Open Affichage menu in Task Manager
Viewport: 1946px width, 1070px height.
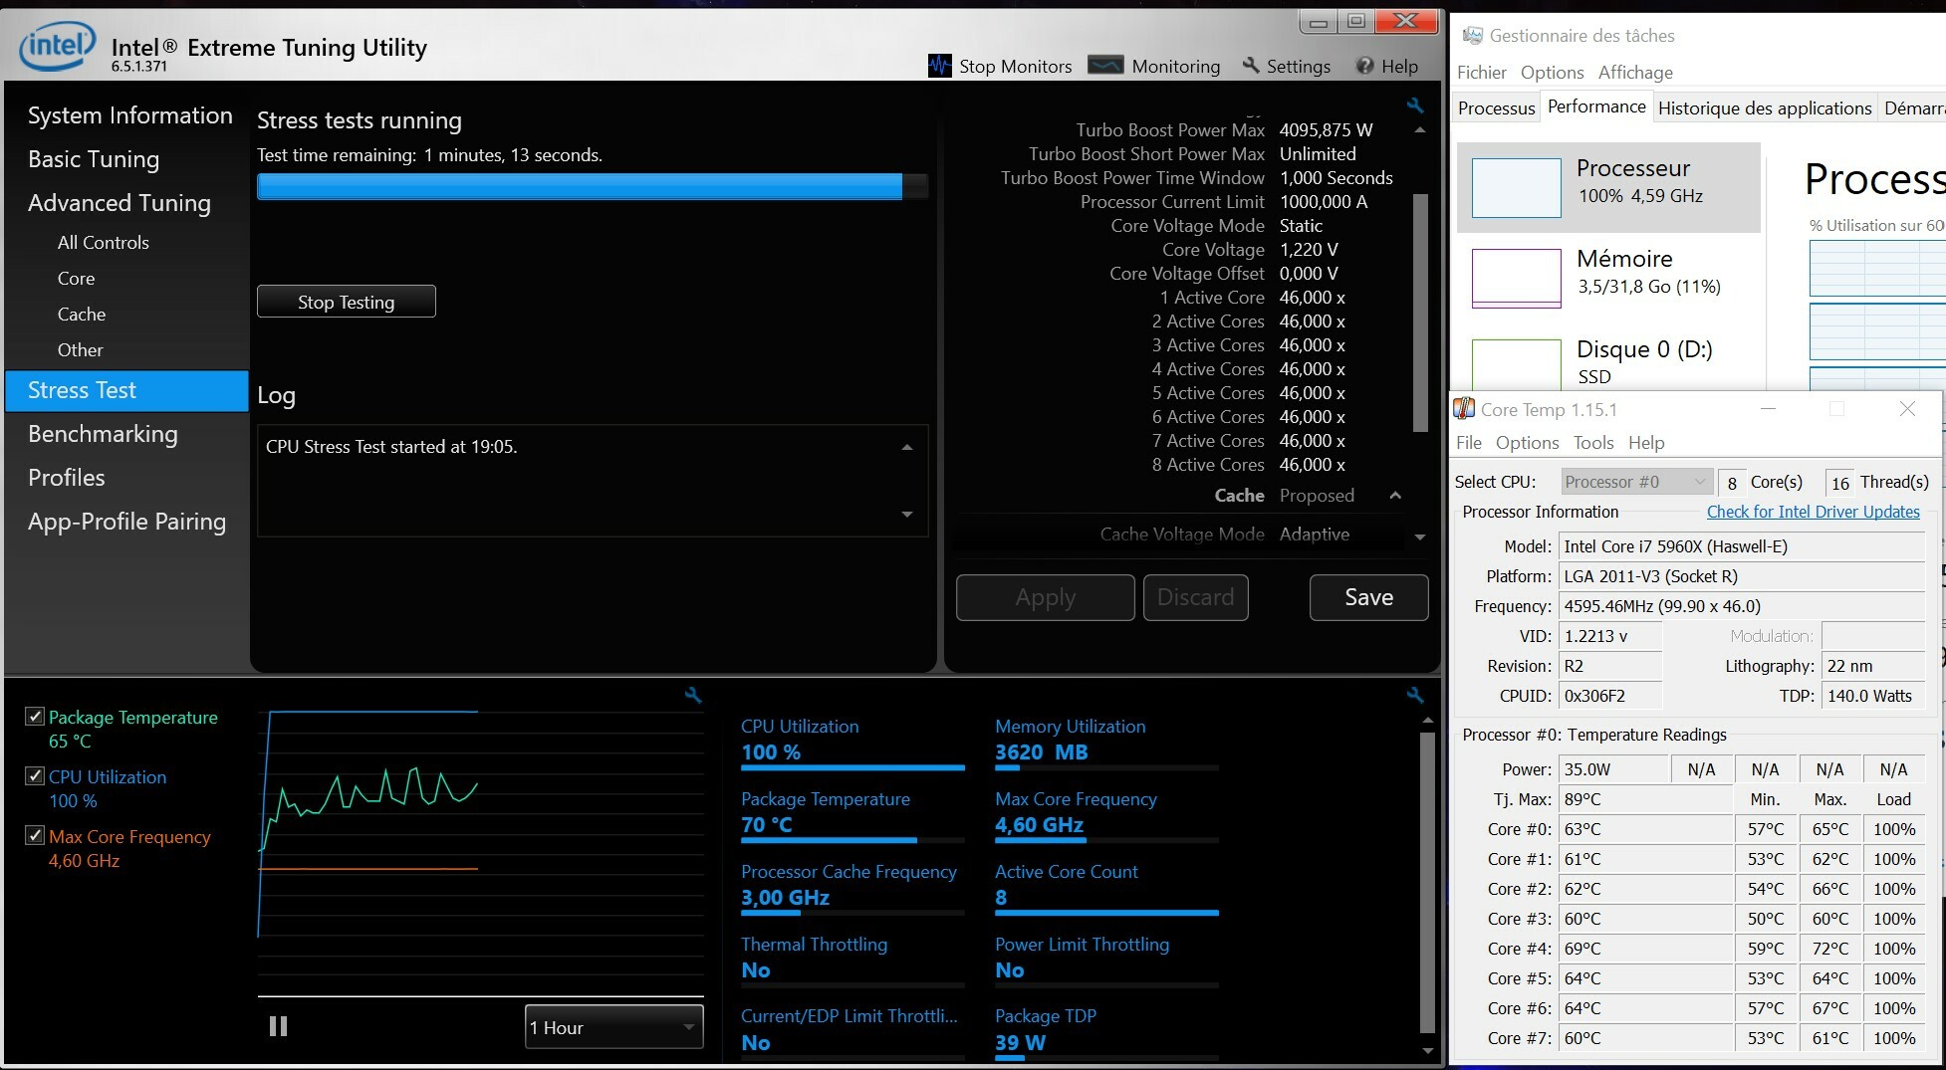(1636, 73)
